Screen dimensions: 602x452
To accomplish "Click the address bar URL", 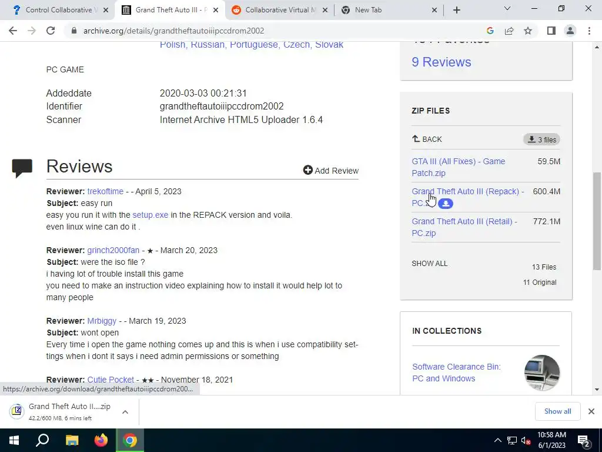I will [x=173, y=31].
